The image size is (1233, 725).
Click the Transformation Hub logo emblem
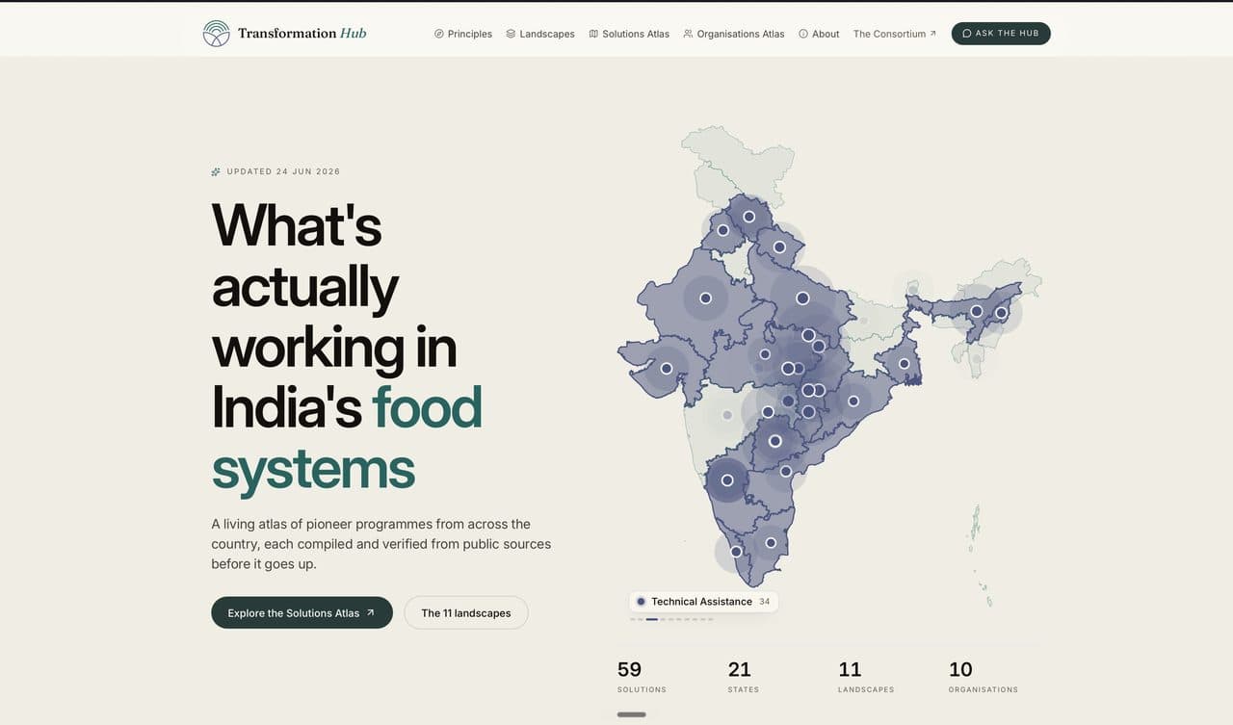click(217, 34)
